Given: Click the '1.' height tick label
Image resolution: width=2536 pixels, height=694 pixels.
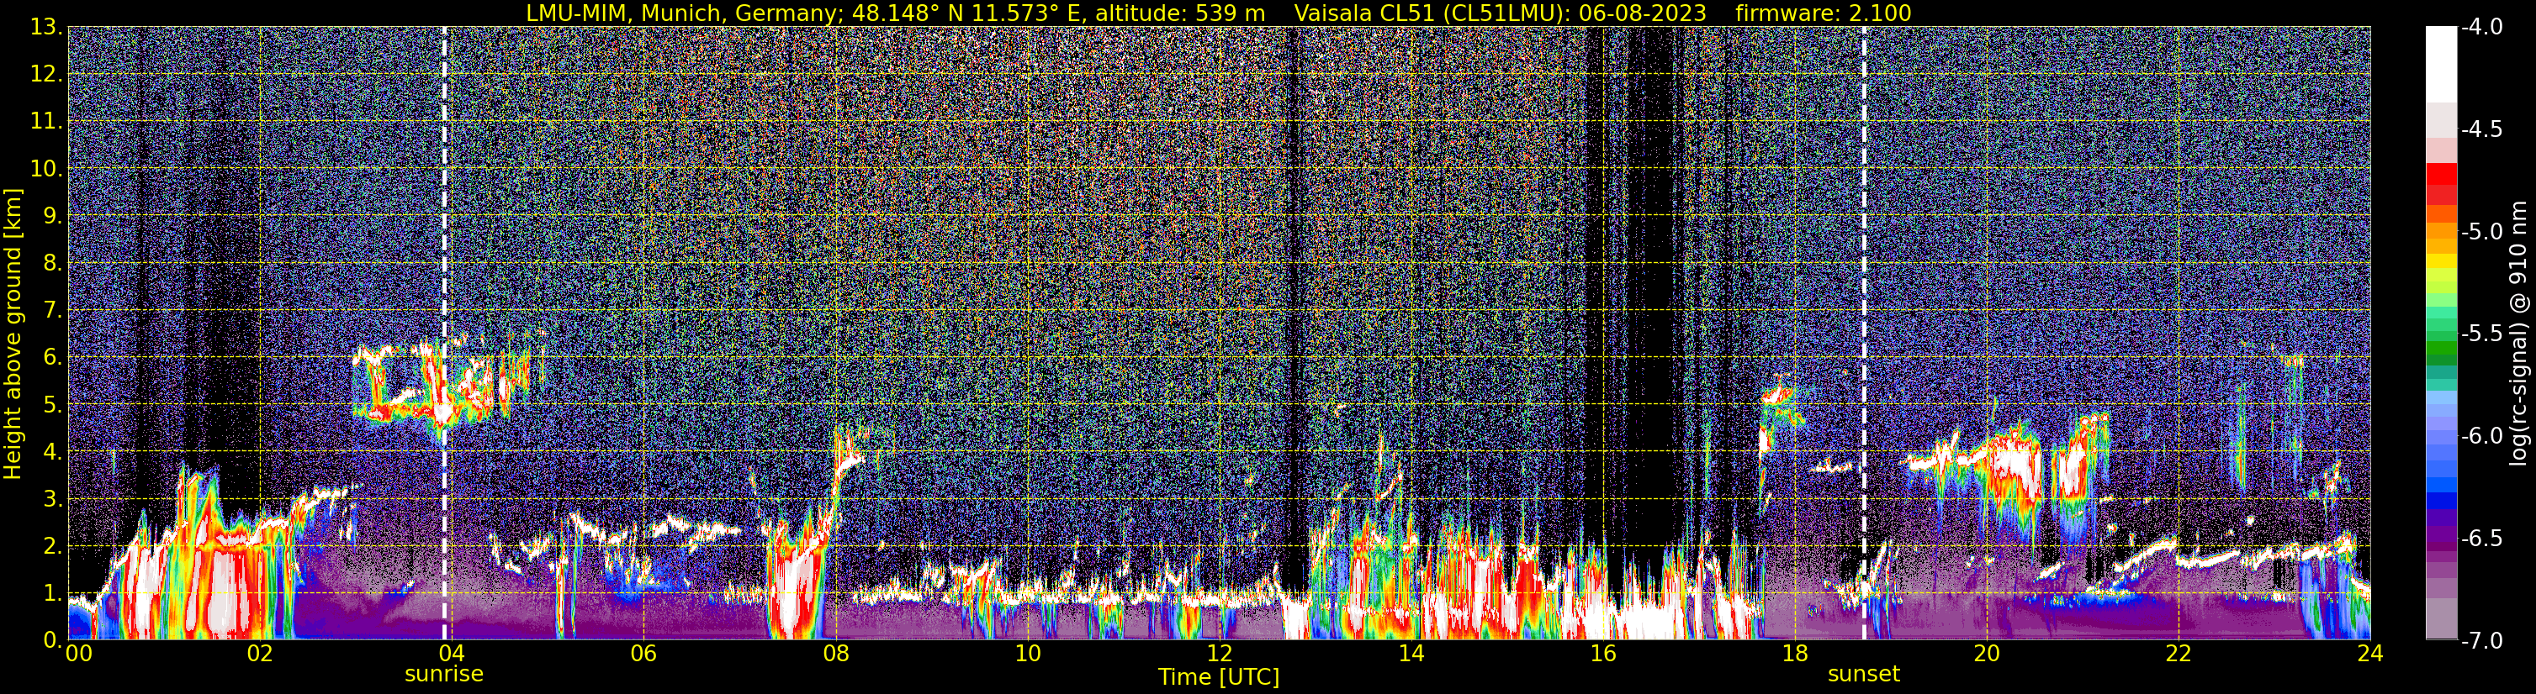Looking at the screenshot, I should pos(53,594).
